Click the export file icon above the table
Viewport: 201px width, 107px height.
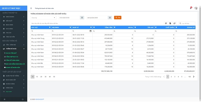[170, 24]
